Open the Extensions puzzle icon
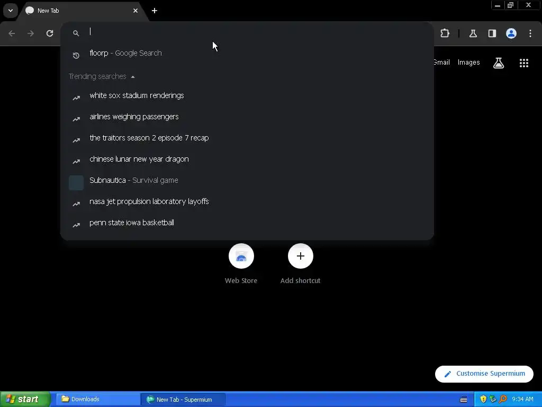Viewport: 542px width, 407px height. (445, 33)
